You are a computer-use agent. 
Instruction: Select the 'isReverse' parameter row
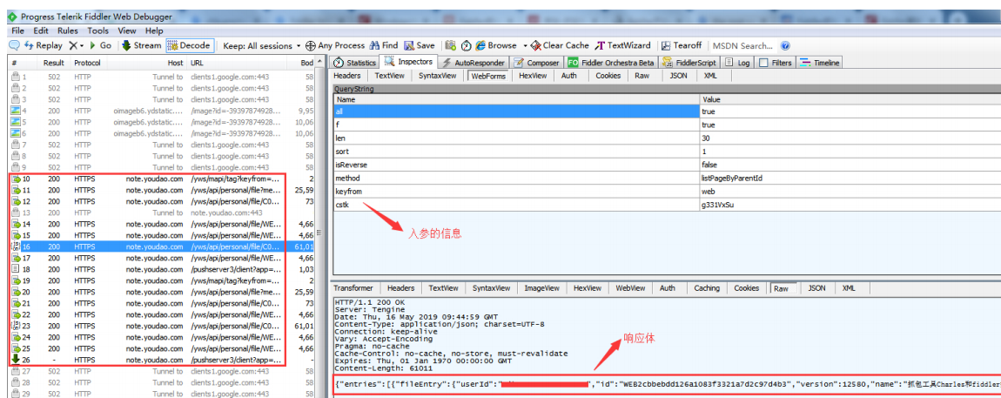[667, 165]
